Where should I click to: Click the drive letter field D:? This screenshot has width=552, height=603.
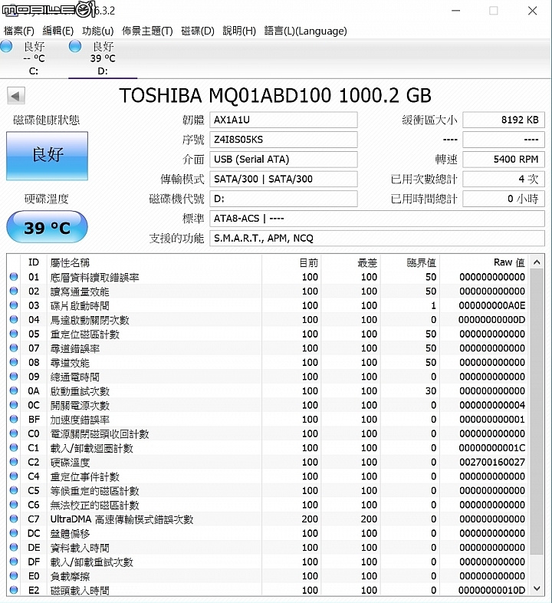(x=284, y=199)
